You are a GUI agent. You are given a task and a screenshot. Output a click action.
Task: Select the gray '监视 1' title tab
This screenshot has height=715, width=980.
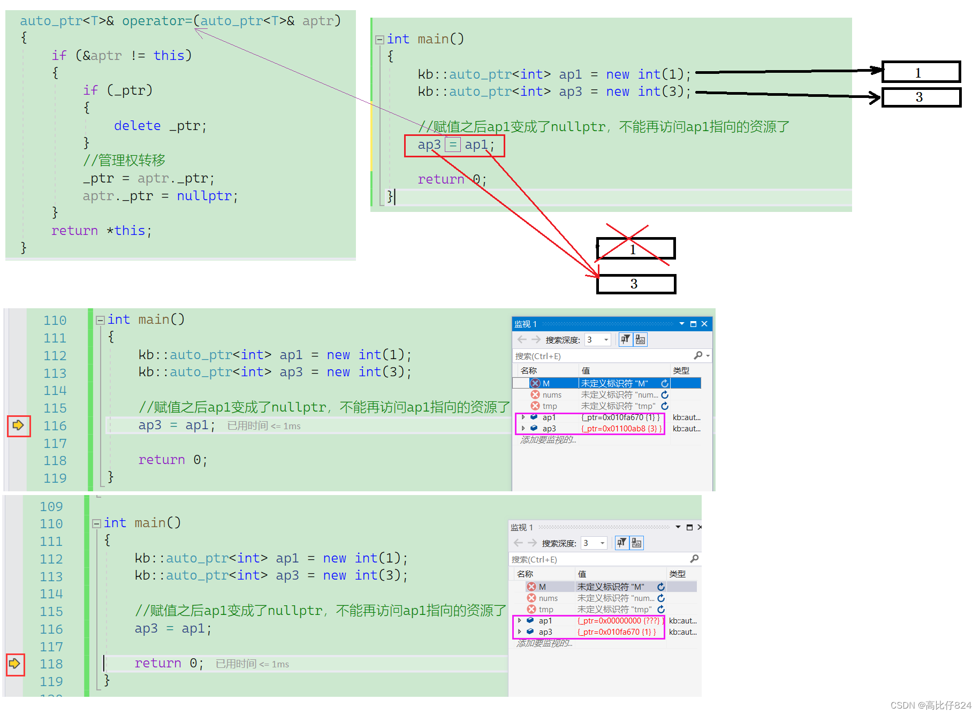click(x=521, y=527)
